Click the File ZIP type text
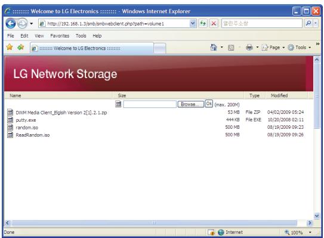 tap(253, 112)
